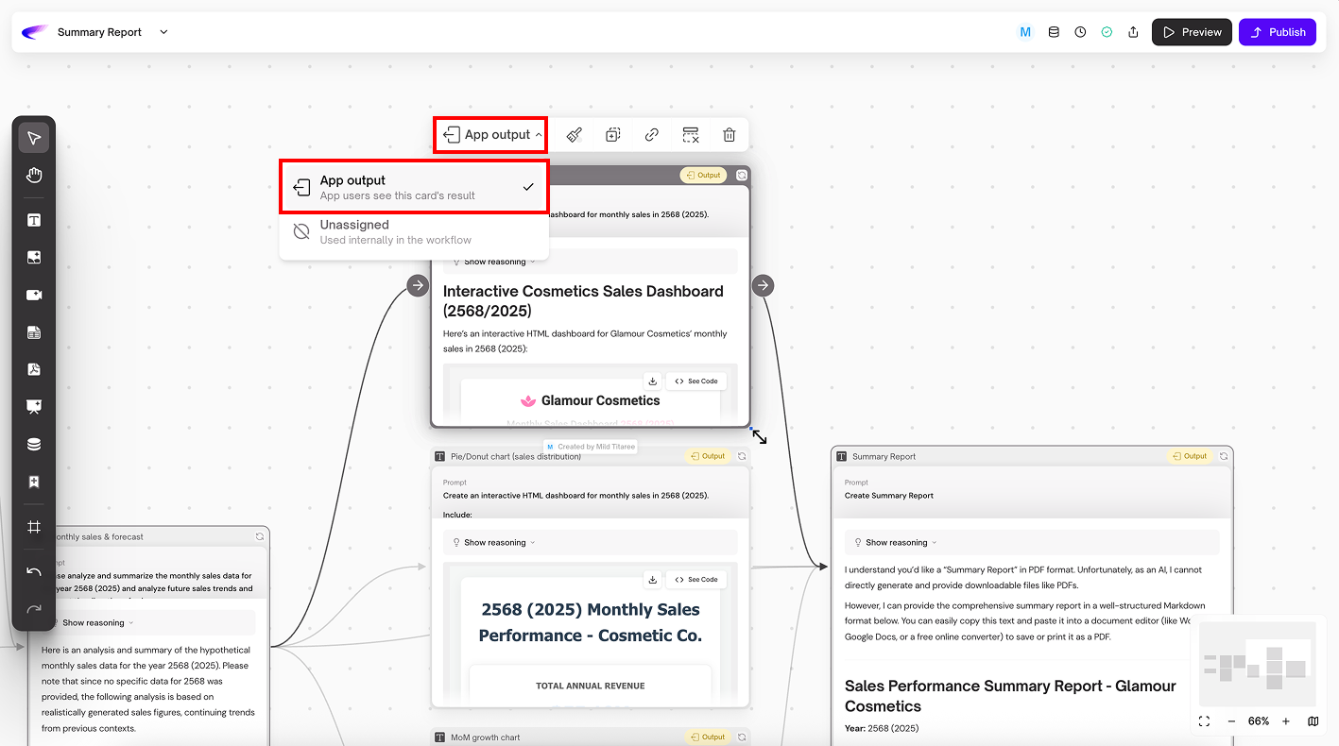Select the hand pan tool

[34, 176]
